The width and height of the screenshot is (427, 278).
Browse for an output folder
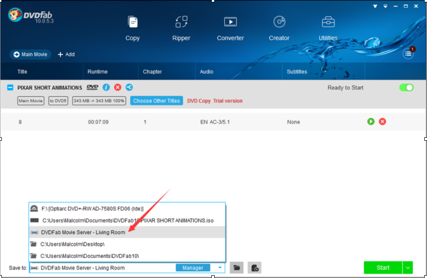point(237,268)
